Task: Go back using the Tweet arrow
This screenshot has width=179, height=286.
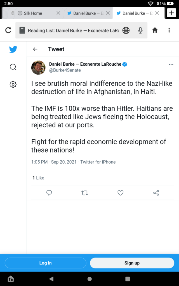Action: [35, 49]
